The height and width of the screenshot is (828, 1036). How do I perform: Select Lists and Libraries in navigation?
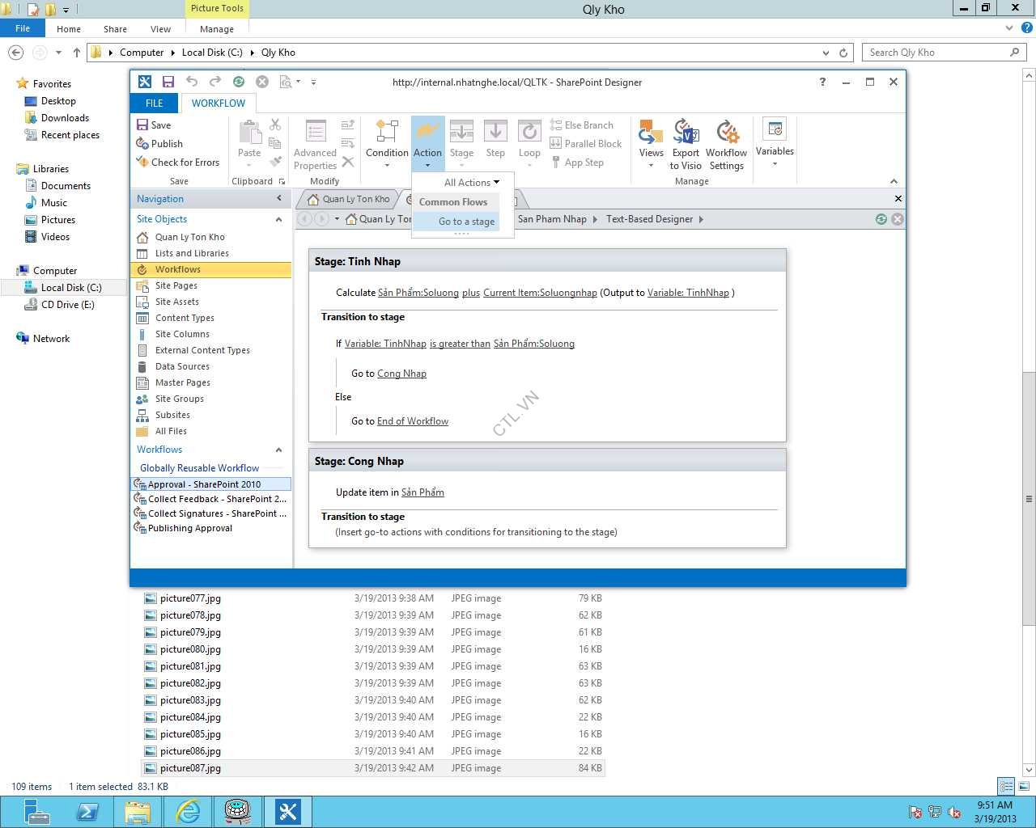point(192,253)
